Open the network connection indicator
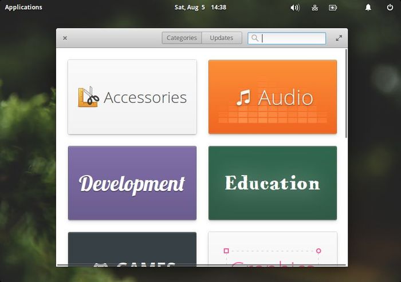The height and width of the screenshot is (282, 401). [x=314, y=7]
